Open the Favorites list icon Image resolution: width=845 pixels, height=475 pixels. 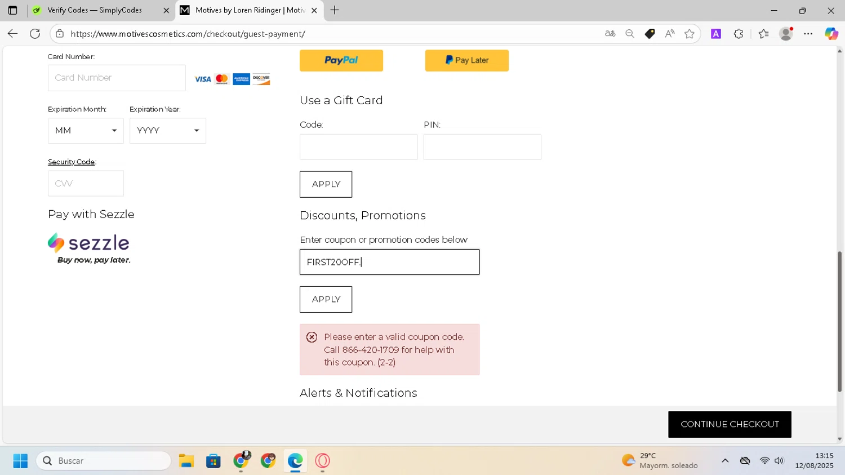(x=763, y=34)
